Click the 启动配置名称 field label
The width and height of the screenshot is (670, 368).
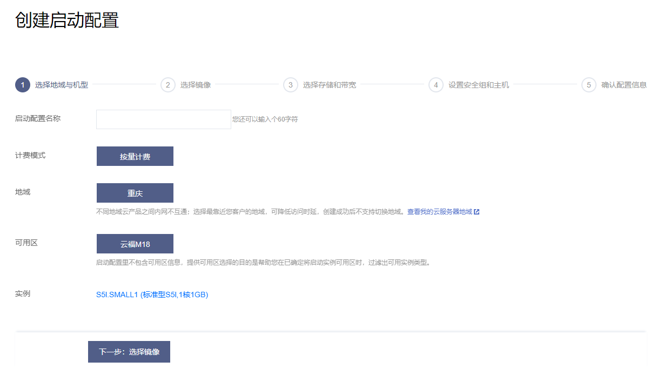[38, 118]
